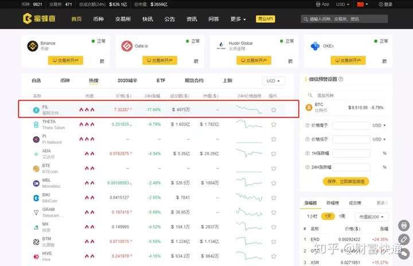Click the BTM coin icon
The image size is (413, 266).
(x=36, y=242)
